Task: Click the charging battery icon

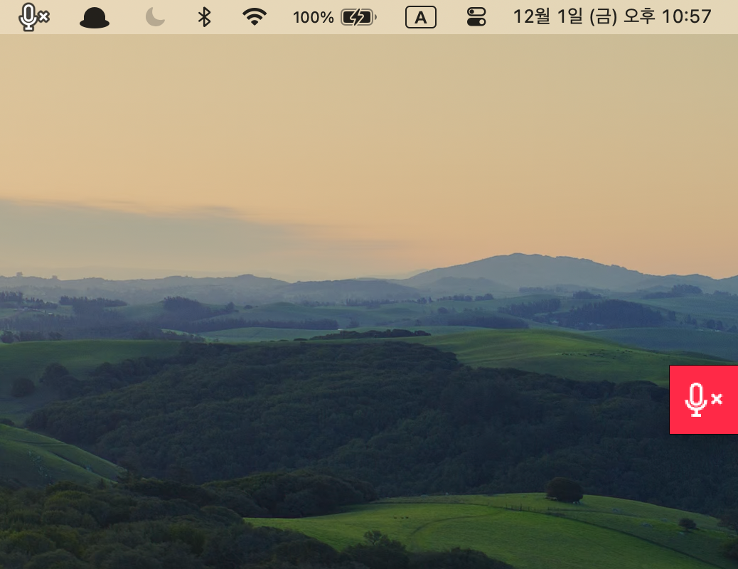Action: pos(358,17)
